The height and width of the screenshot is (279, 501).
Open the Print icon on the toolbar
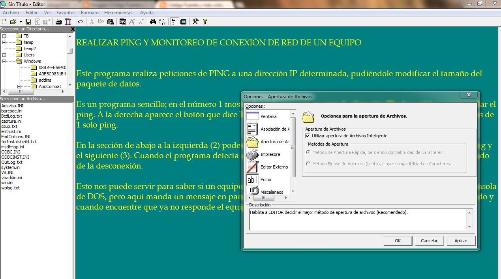(x=60, y=21)
